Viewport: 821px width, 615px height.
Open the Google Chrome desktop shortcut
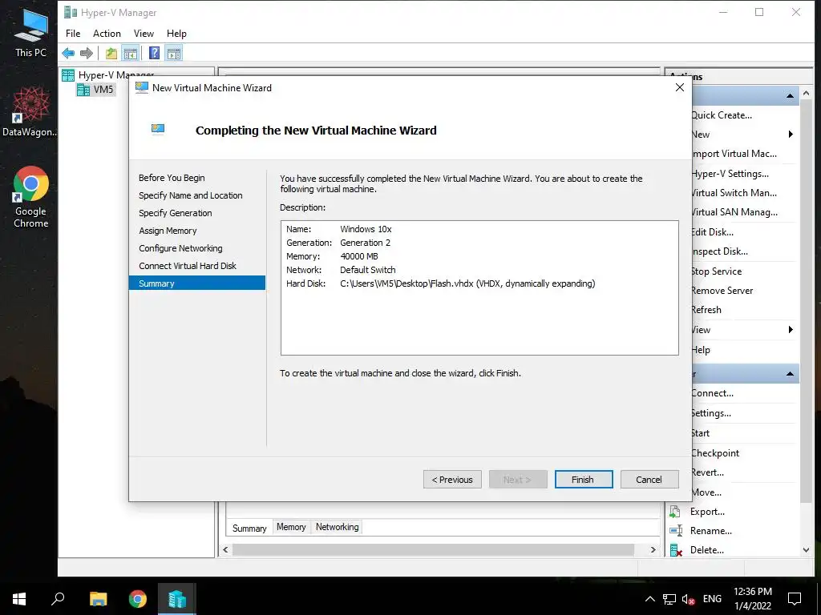(31, 197)
